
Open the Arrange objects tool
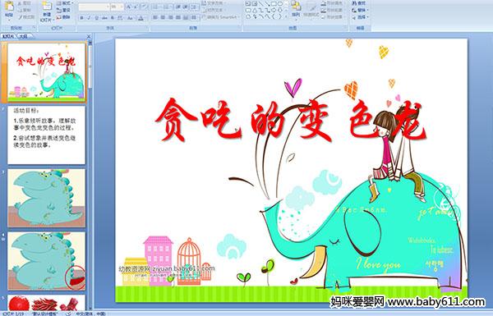pos(296,9)
